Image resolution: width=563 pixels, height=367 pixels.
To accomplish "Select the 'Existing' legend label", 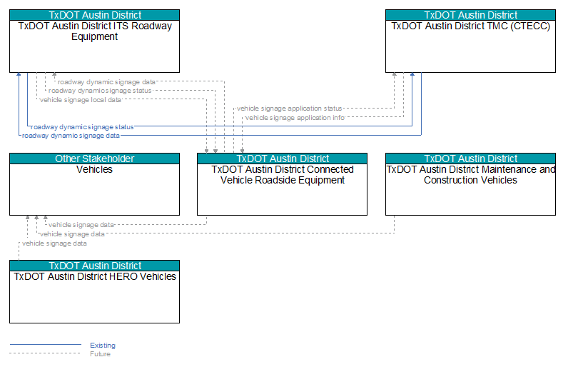I will 103,346.
